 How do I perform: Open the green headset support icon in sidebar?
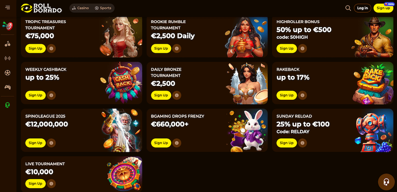coord(8,105)
